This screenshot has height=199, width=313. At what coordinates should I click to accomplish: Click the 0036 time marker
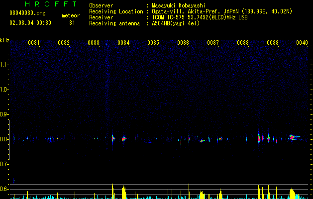(183, 43)
